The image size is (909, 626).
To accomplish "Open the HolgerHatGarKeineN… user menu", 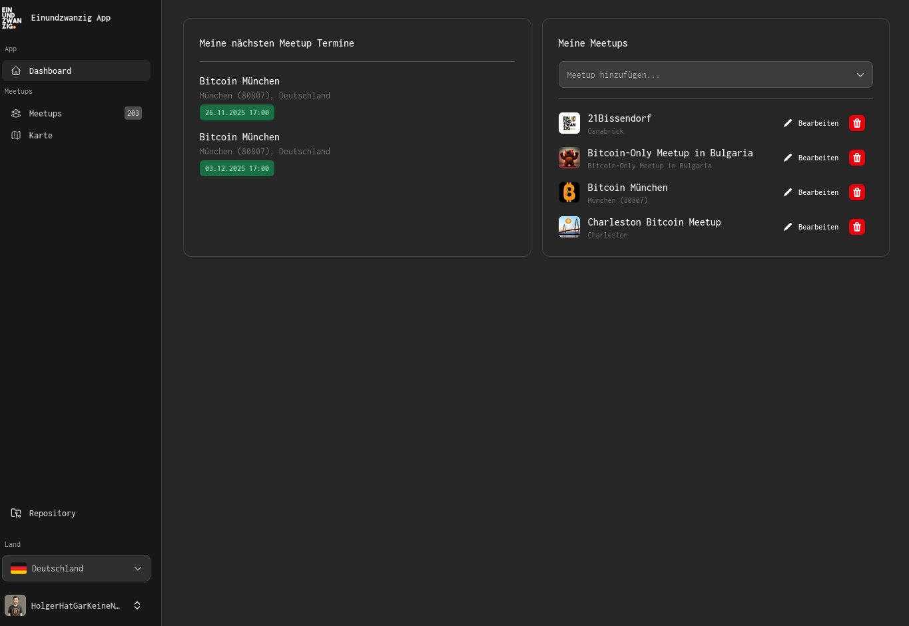I will click(76, 605).
